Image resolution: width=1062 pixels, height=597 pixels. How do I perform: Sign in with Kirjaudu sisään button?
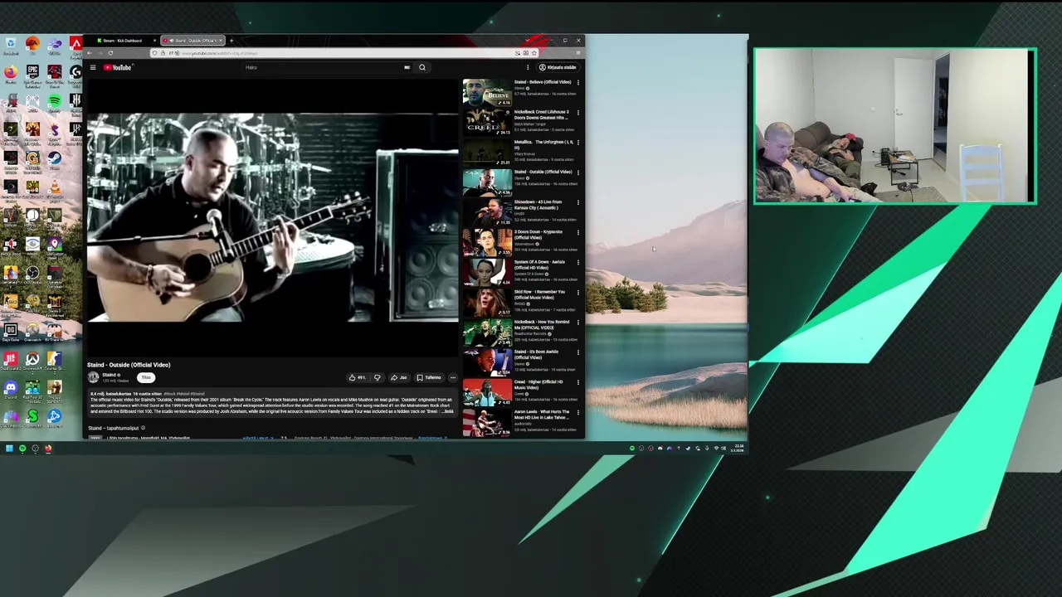pyautogui.click(x=558, y=67)
